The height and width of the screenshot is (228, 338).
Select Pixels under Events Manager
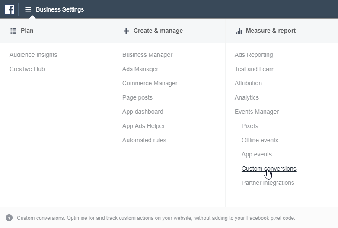(250, 126)
